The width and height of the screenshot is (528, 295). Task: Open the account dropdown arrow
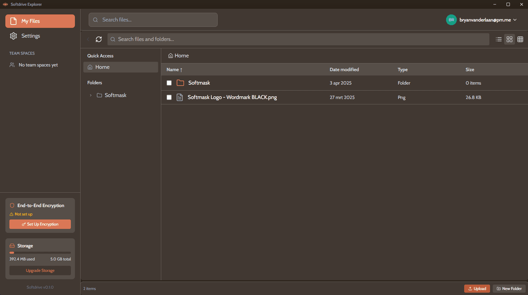pyautogui.click(x=515, y=20)
